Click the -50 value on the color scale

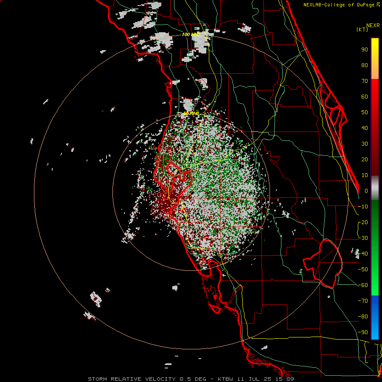[363, 270]
